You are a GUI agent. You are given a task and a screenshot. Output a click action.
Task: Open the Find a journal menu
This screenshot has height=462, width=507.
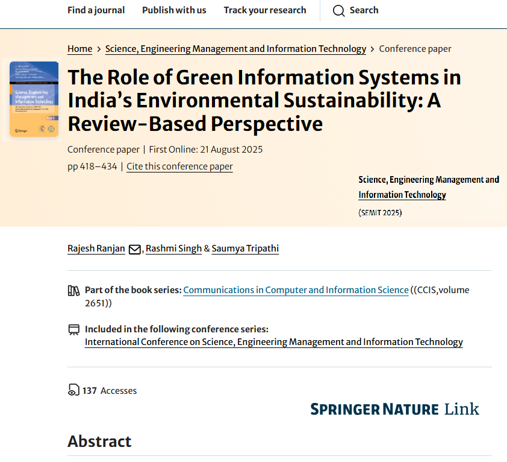tap(96, 10)
